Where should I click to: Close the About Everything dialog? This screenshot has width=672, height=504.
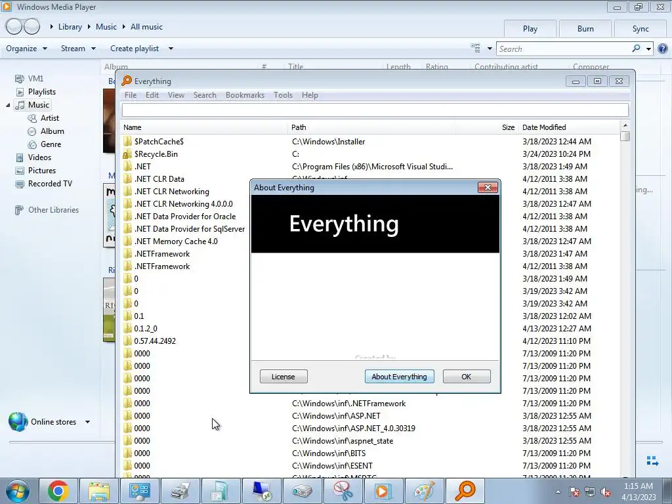coord(488,187)
